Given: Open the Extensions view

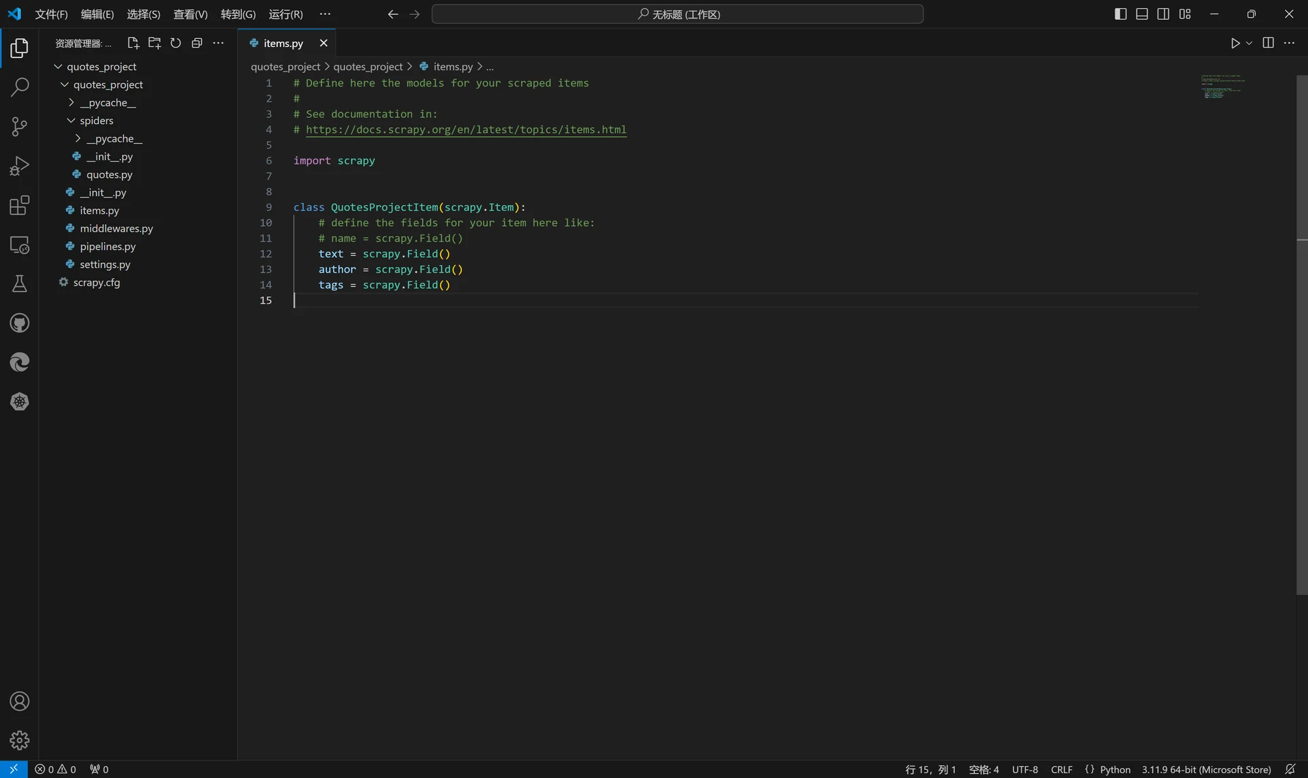Looking at the screenshot, I should pos(20,205).
